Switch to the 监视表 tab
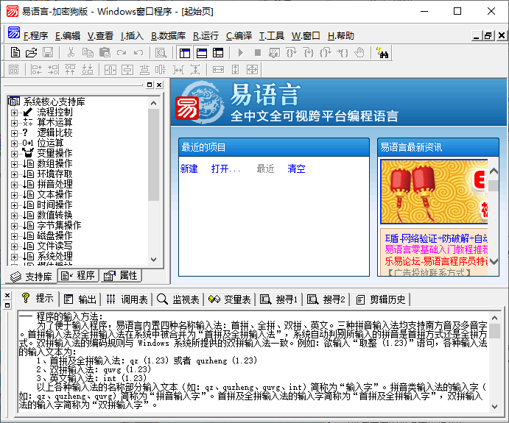Screen dimensions: 509x423 (x=178, y=299)
